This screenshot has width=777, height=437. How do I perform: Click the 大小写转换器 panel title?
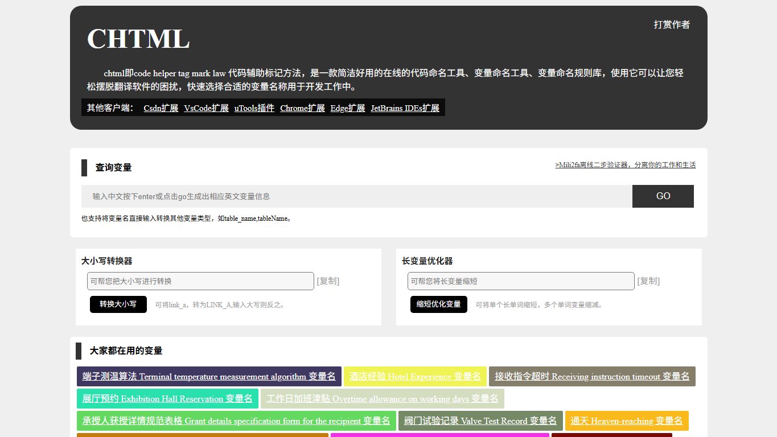pyautogui.click(x=107, y=261)
